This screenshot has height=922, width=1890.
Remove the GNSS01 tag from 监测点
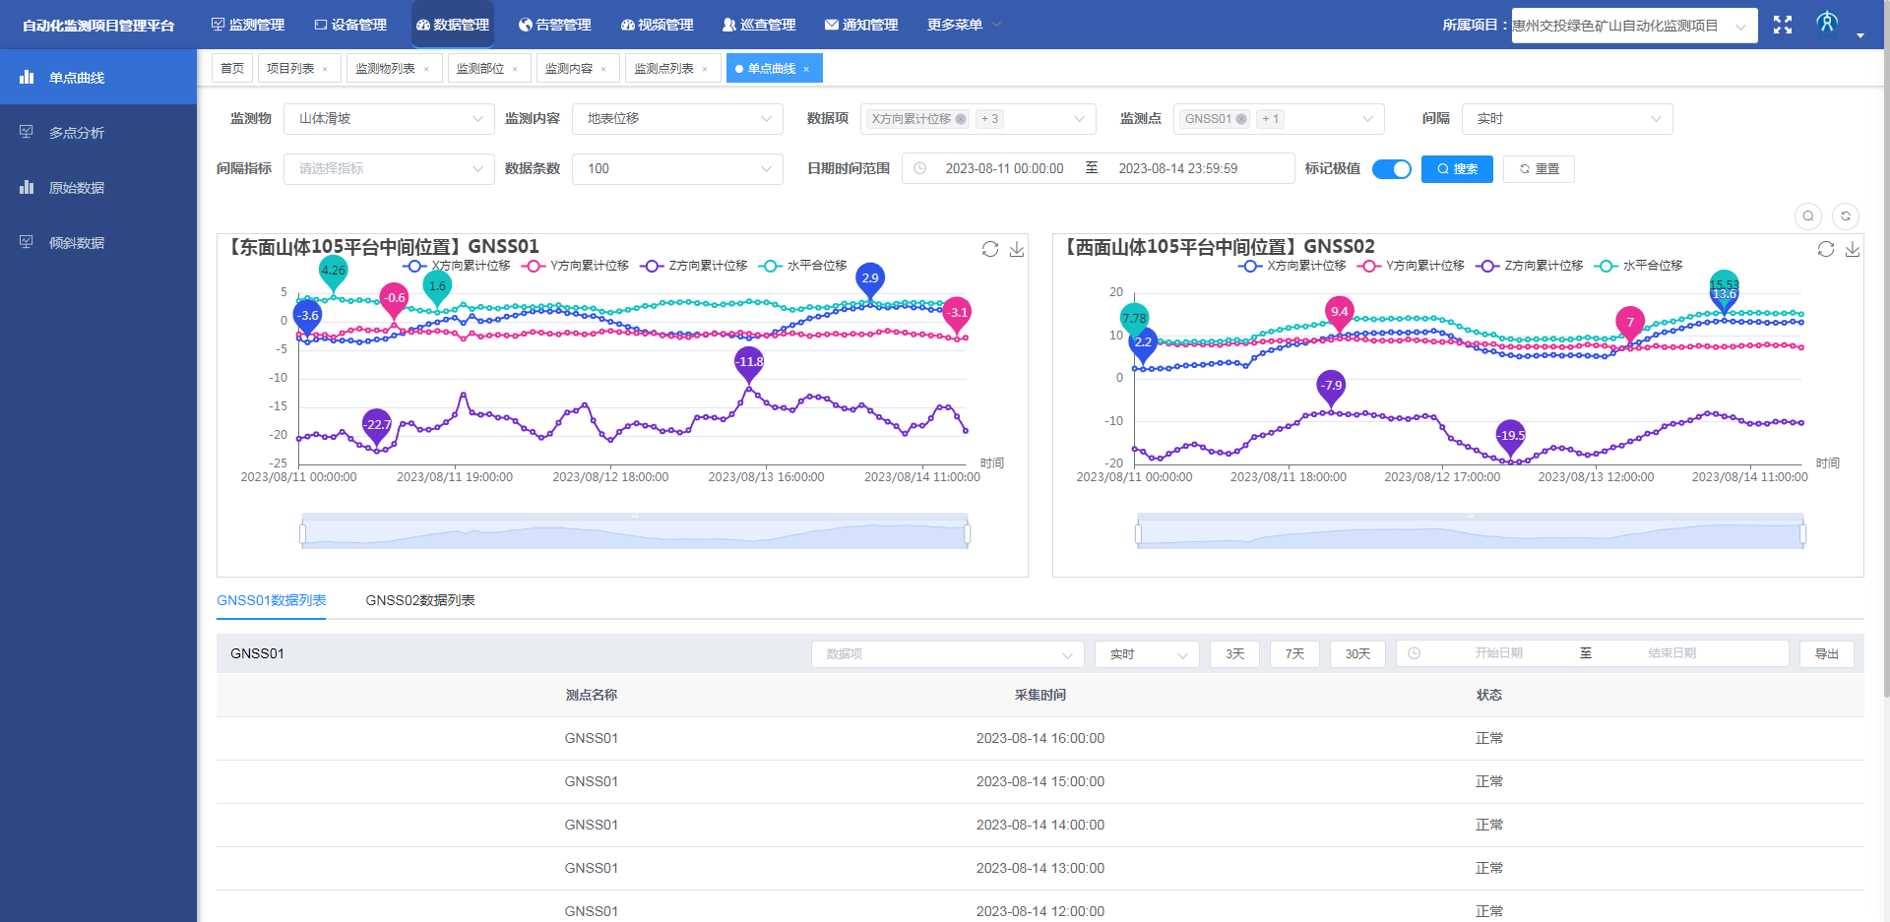[x=1241, y=119]
